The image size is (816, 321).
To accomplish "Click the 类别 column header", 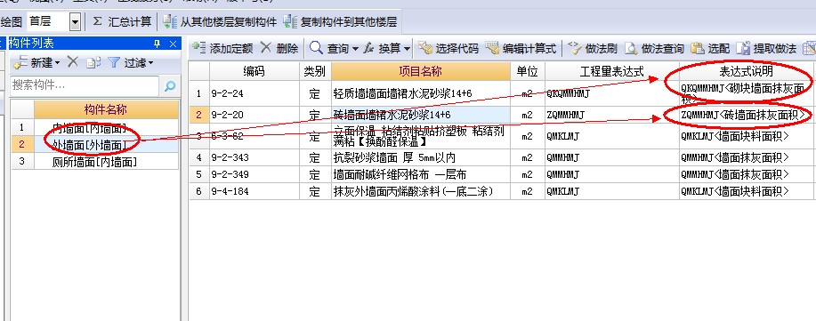I will point(315,71).
